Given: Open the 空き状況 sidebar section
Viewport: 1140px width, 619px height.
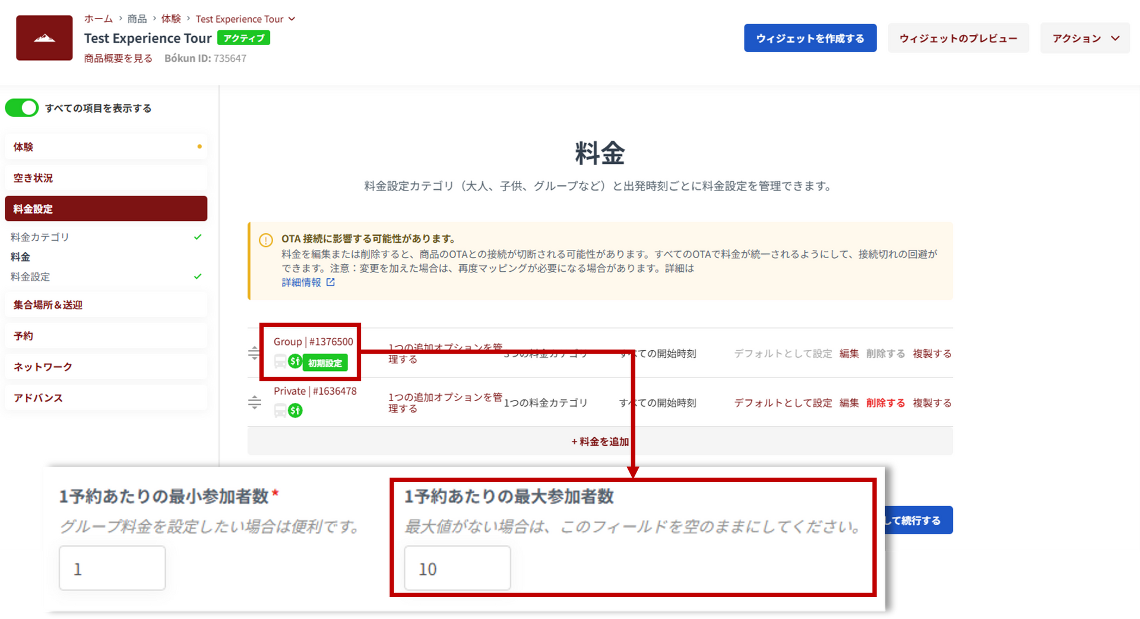Looking at the screenshot, I should tap(106, 178).
